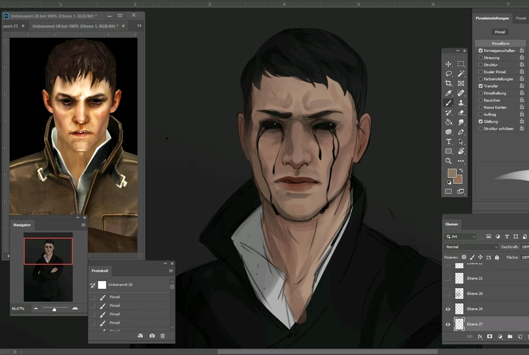Open the Art layer filter dropdown
Viewport: 529px width, 355px height.
[x=461, y=236]
